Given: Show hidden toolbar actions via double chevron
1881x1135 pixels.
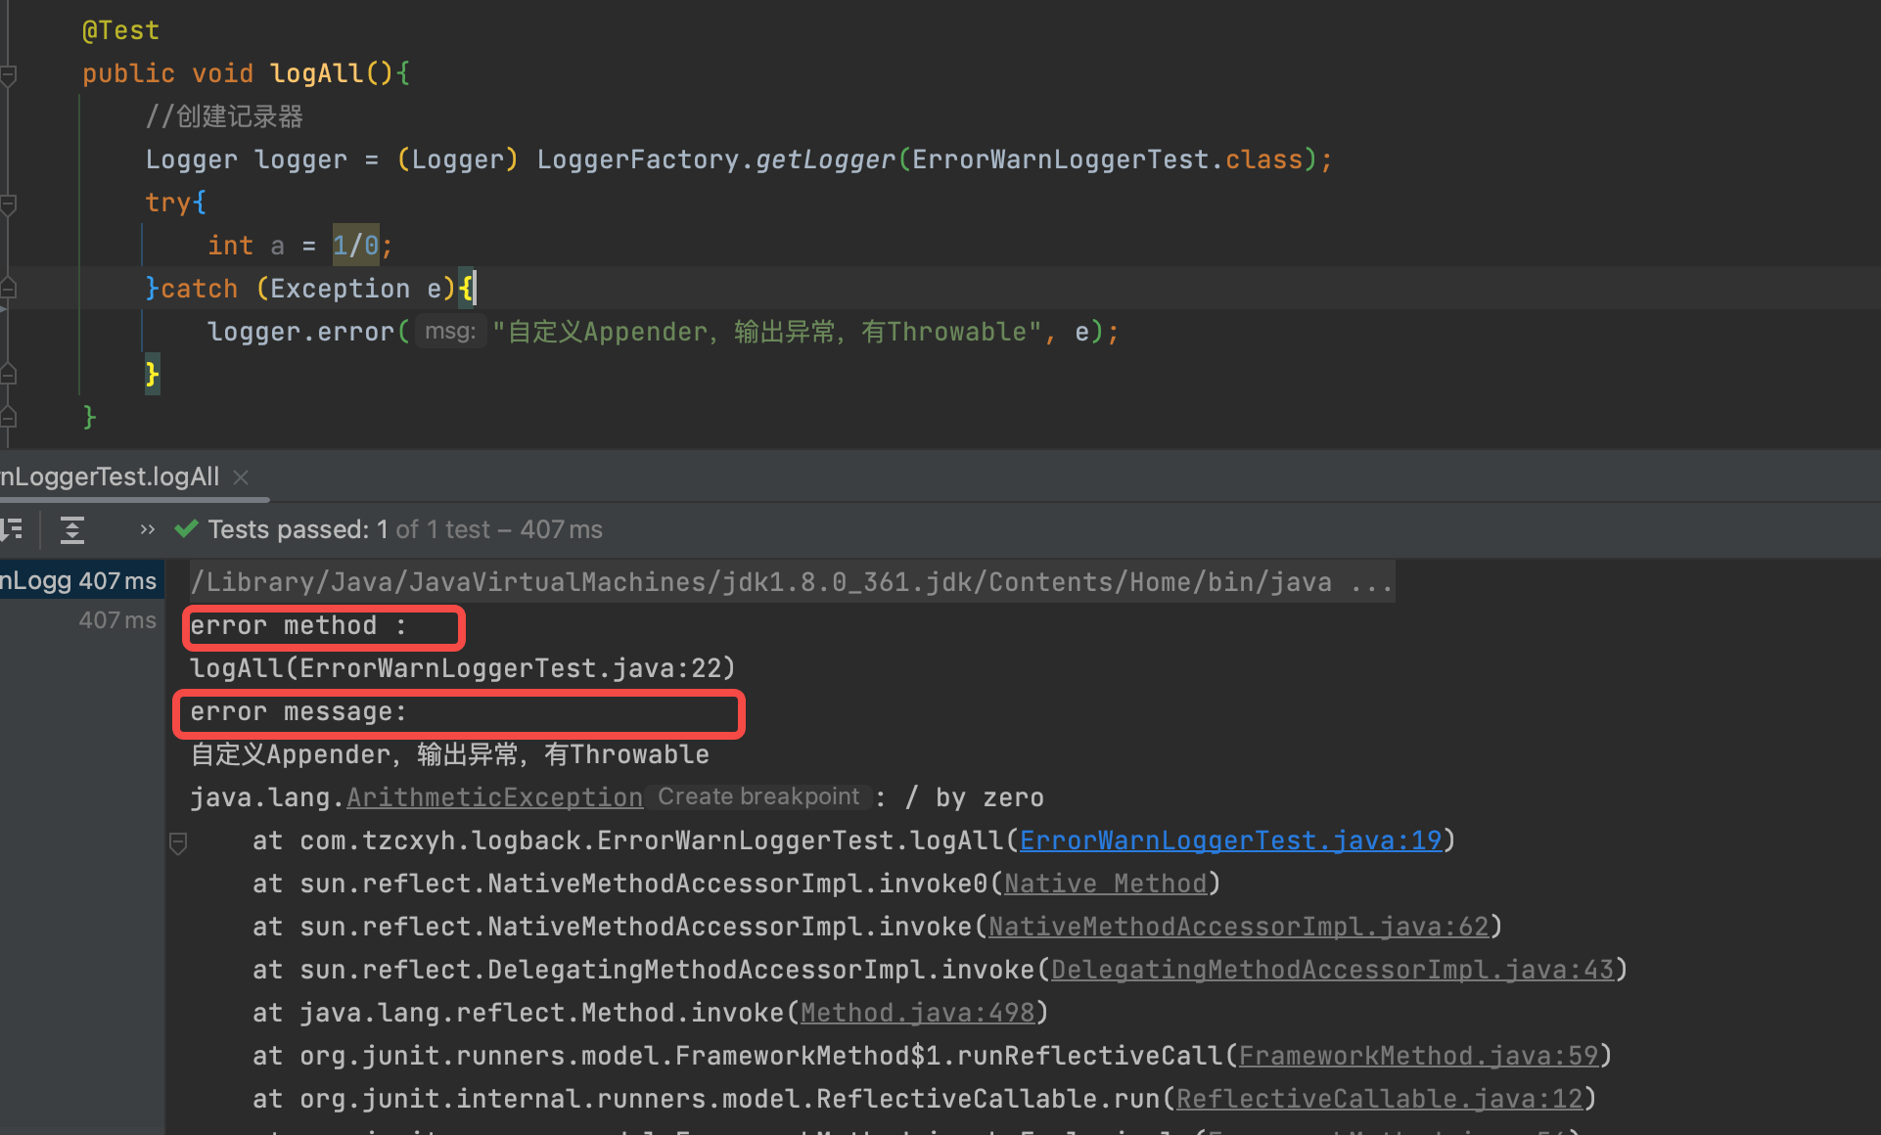Looking at the screenshot, I should click(147, 530).
